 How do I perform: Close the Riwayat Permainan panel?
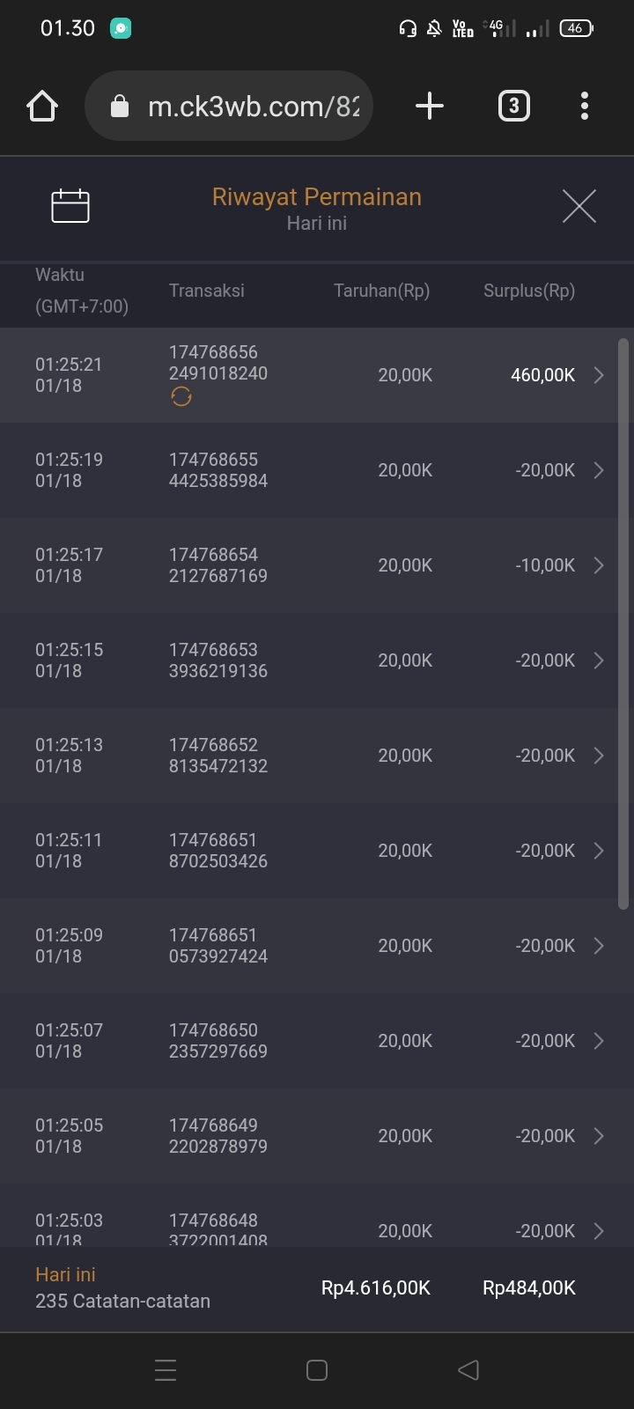[x=579, y=206]
